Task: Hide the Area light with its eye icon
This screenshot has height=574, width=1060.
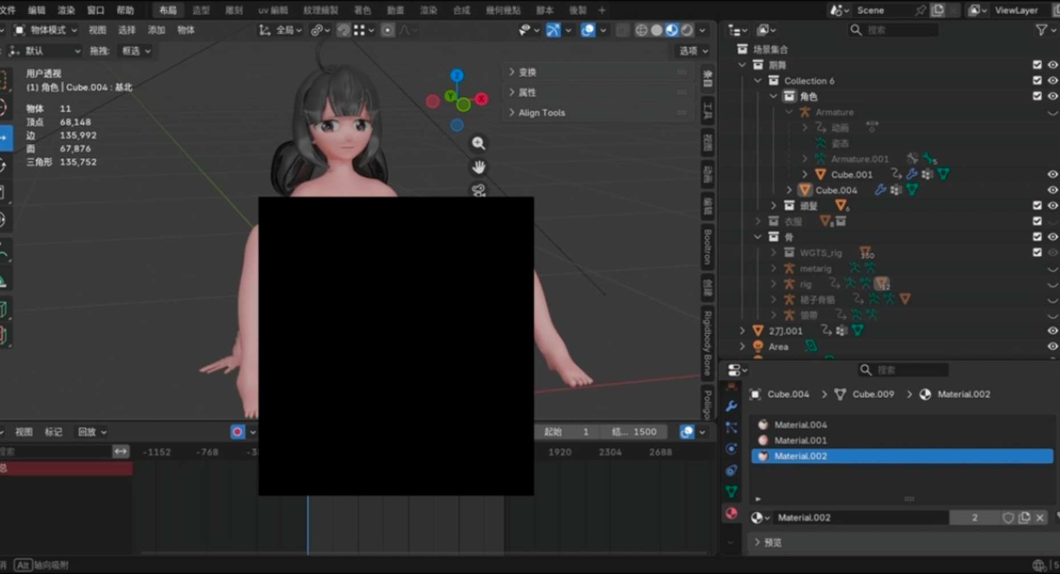Action: [1053, 346]
